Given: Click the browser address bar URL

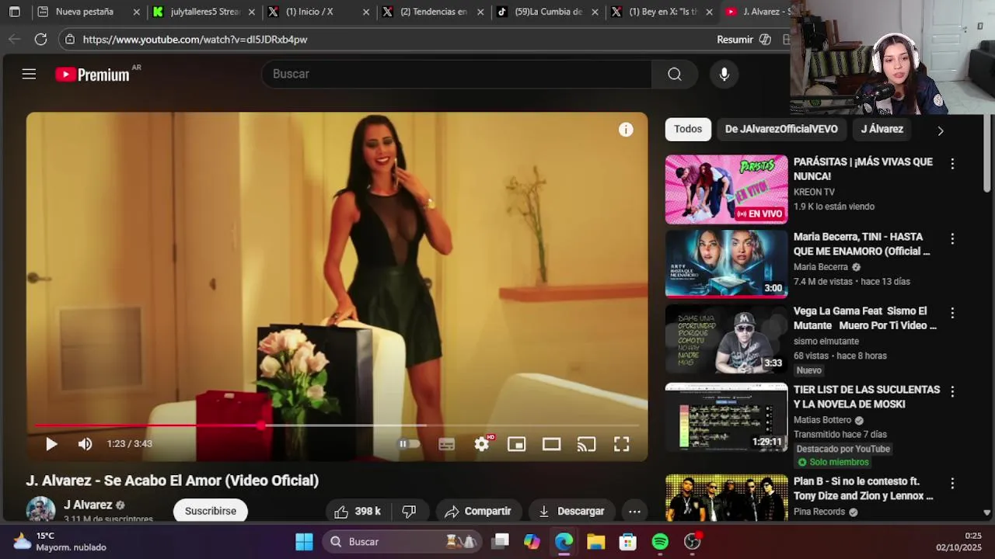Looking at the screenshot, I should tap(195, 39).
